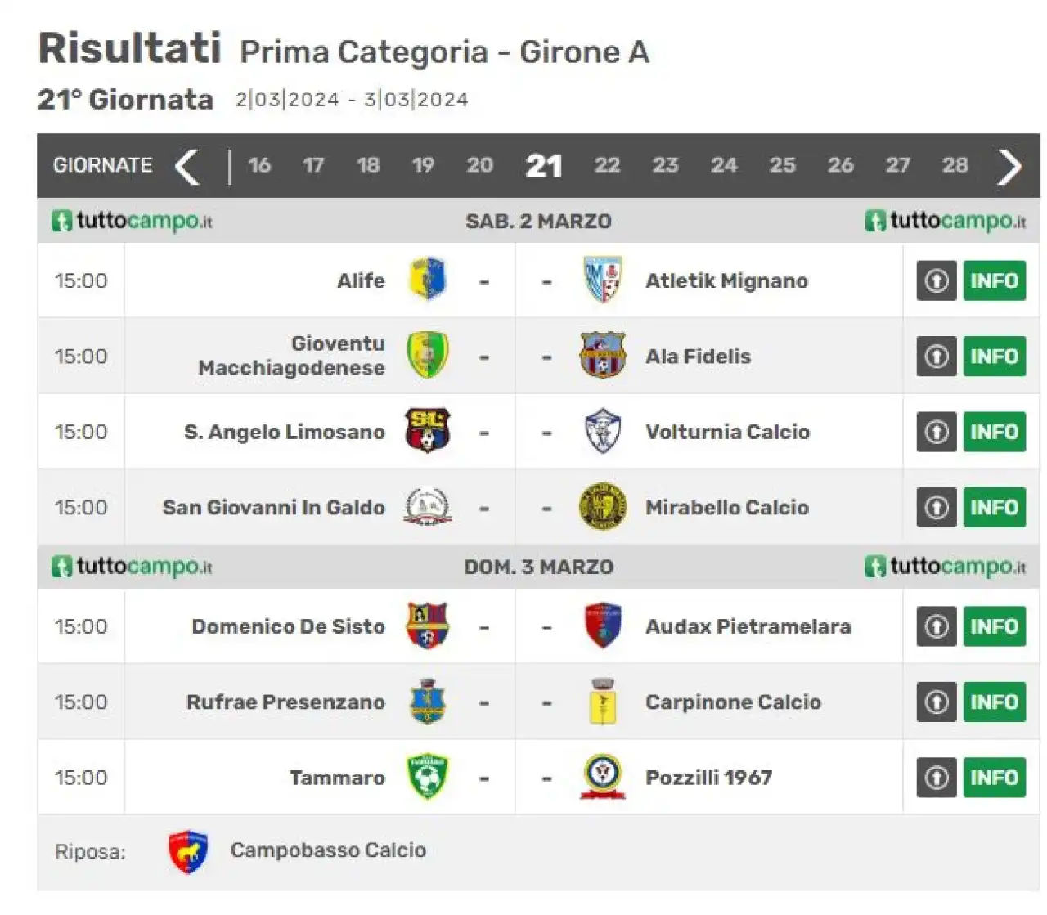Click the Campobasso Calcio crest icon

[188, 851]
